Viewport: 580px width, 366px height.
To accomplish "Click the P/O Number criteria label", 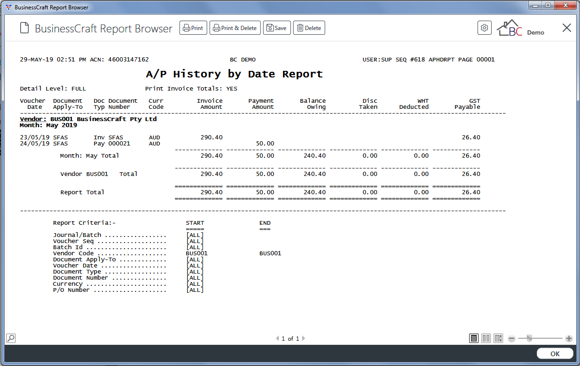I will (71, 290).
